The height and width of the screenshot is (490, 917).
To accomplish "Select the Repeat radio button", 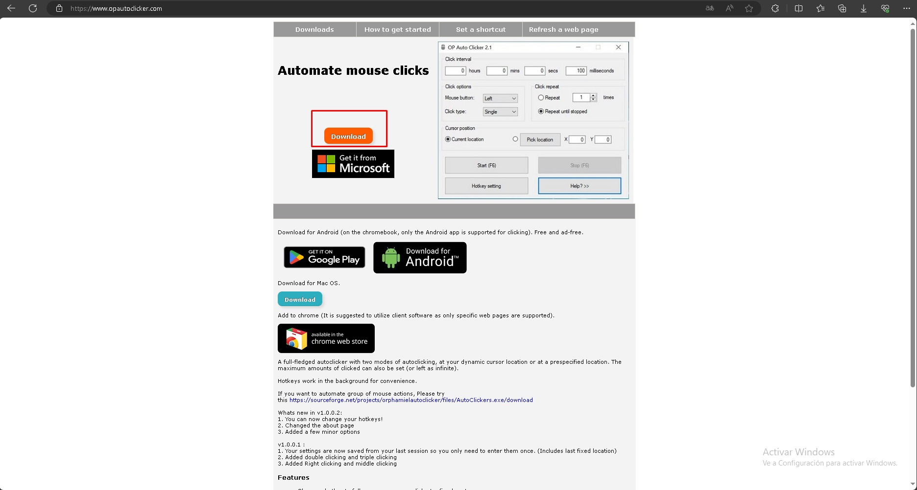I will click(x=541, y=98).
